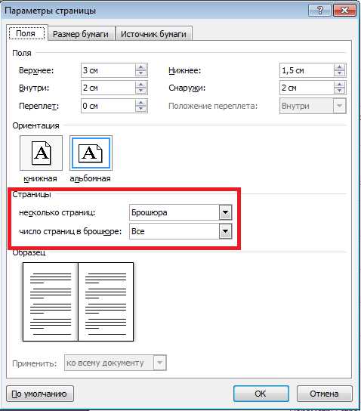Confirm settings with the OK button
361x411 pixels.
[261, 394]
